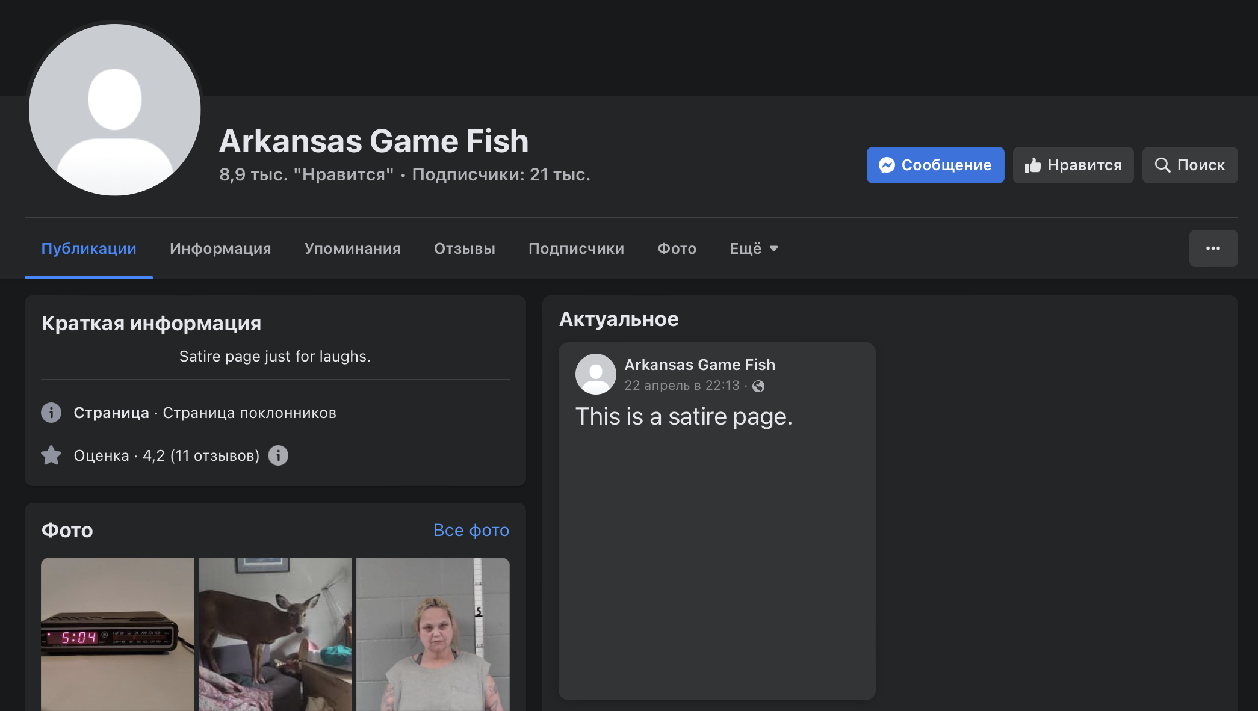This screenshot has height=711, width=1258.
Task: Click the info icon beside Страница
Action: click(x=51, y=413)
